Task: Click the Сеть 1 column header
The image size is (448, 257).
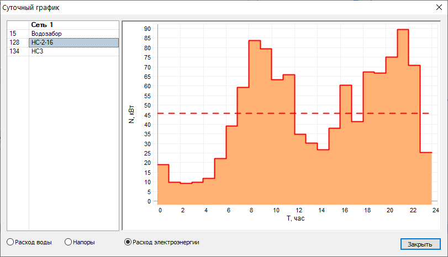Action: 42,25
